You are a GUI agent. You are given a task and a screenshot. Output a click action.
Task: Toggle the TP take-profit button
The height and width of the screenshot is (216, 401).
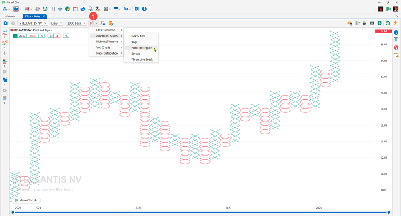[x=51, y=36]
